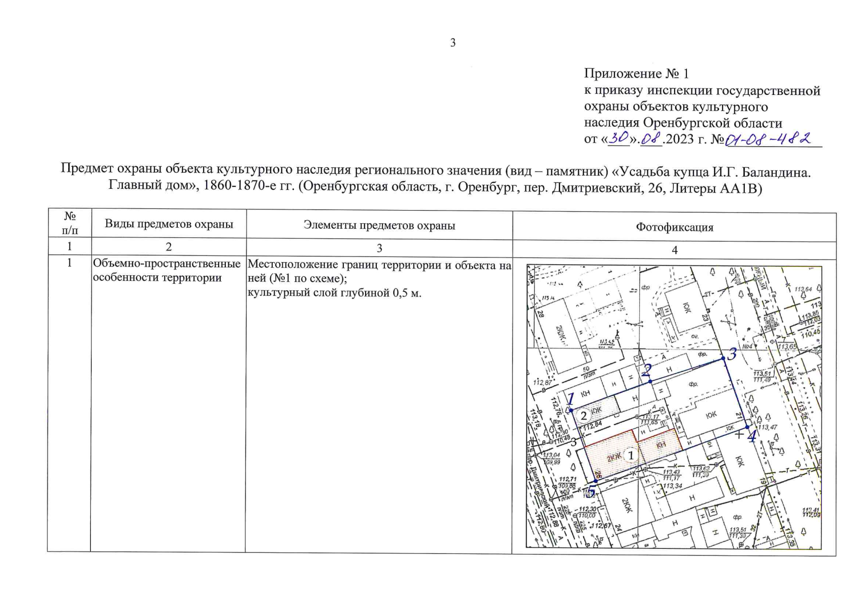The width and height of the screenshot is (857, 606).
Task: Click the handwritten order number 01-08-482
Action: 768,138
